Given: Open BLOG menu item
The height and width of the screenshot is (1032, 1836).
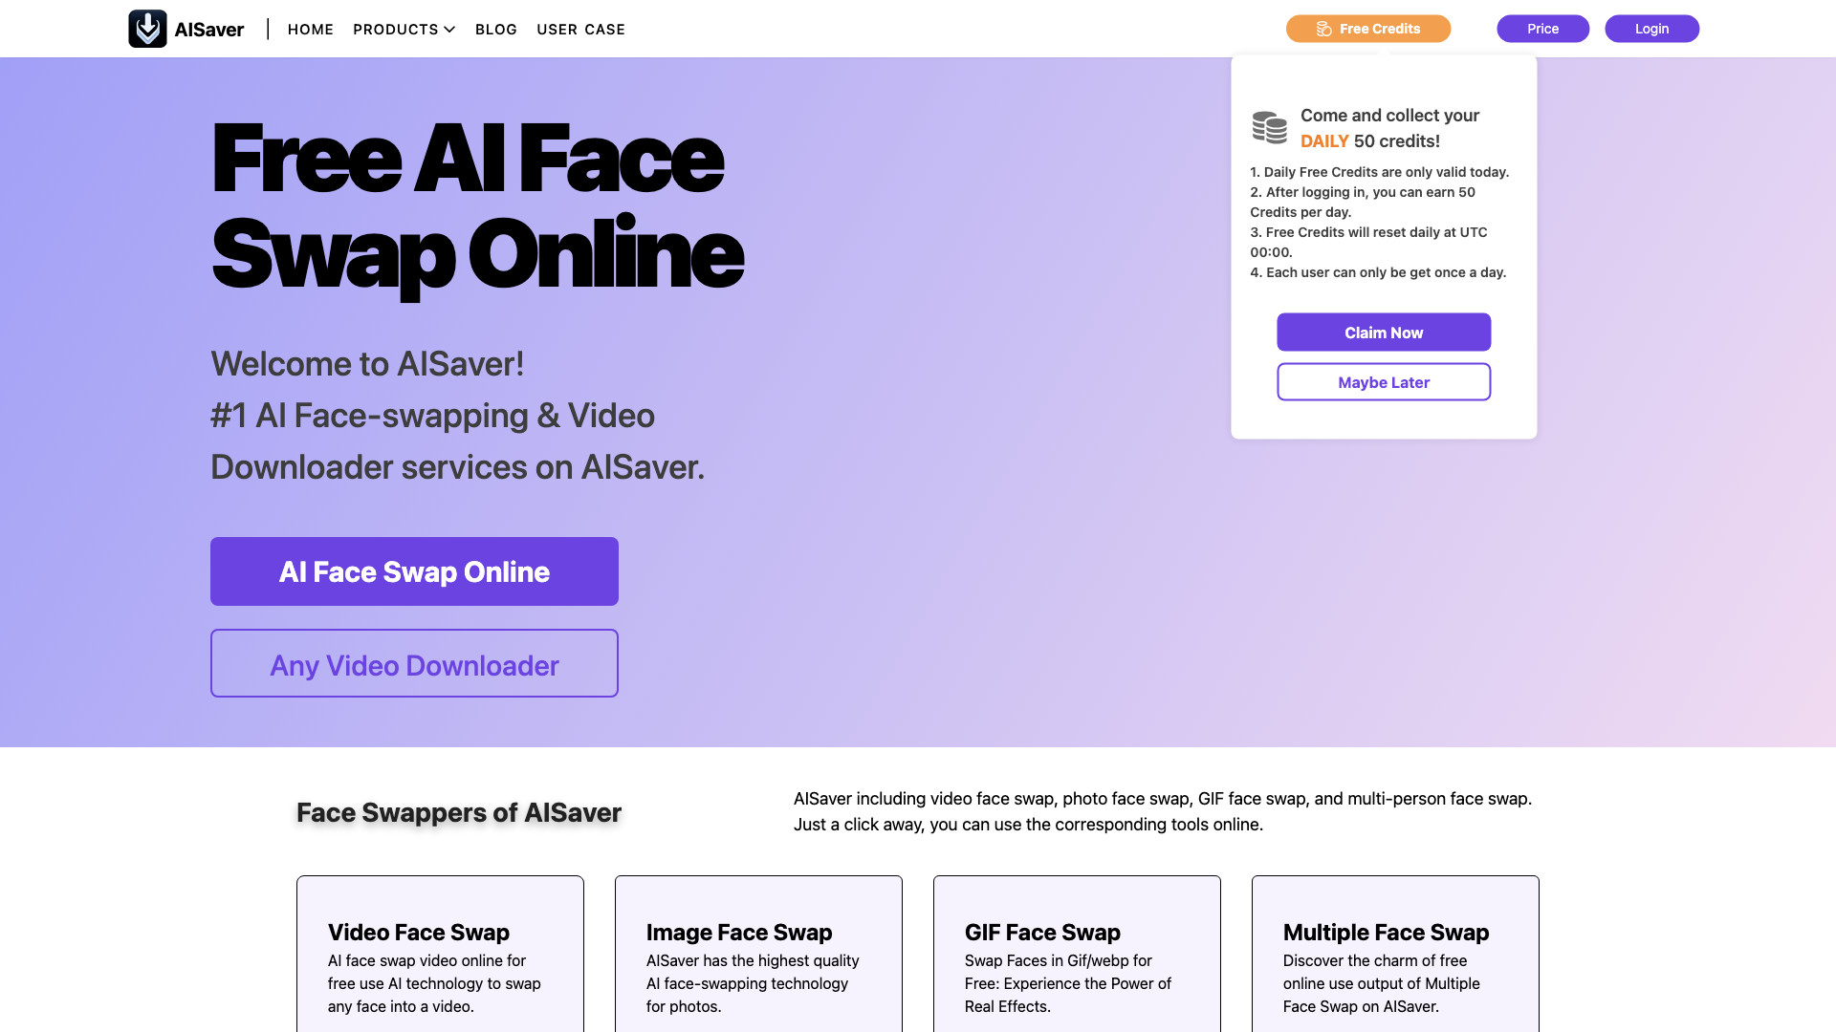Looking at the screenshot, I should click(x=495, y=28).
